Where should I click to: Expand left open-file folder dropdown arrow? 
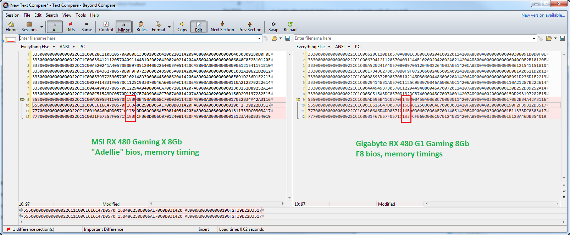[281, 38]
